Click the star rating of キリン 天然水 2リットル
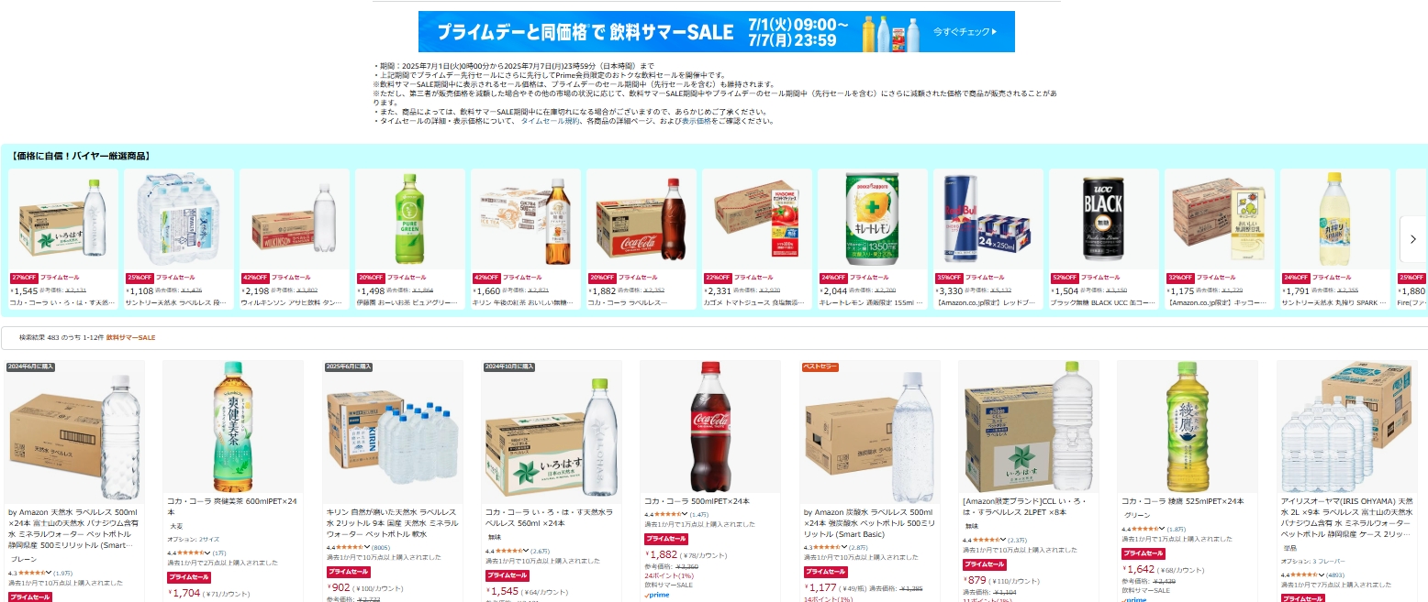 pyautogui.click(x=351, y=547)
